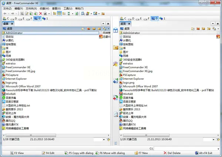Open the 编辑(Y) menu

click(x=18, y=8)
